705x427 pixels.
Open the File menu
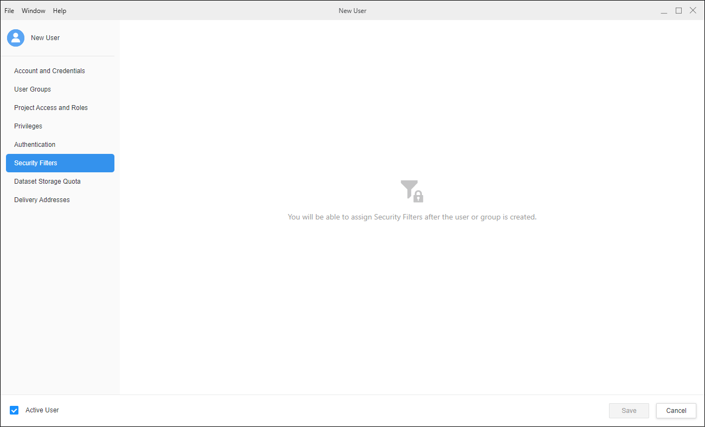click(9, 11)
